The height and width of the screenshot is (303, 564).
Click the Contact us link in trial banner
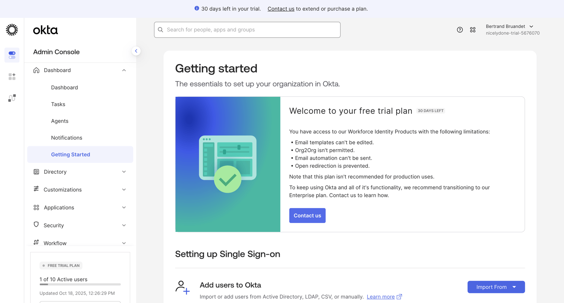(x=281, y=9)
